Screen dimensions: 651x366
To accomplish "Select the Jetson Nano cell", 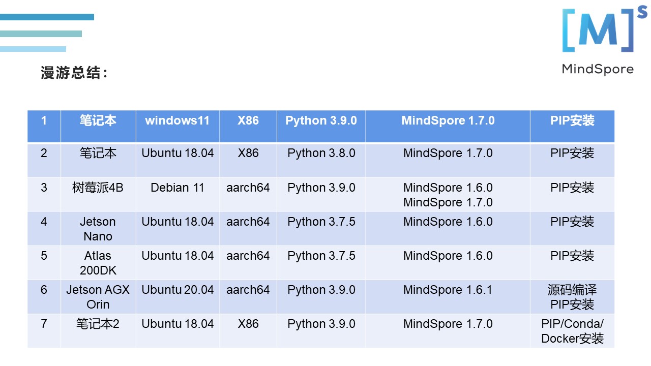I will pos(98,229).
